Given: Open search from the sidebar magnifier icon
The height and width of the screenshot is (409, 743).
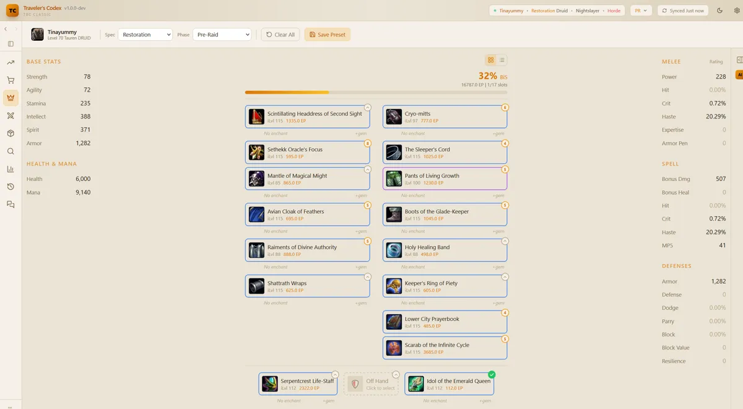Looking at the screenshot, I should [10, 151].
